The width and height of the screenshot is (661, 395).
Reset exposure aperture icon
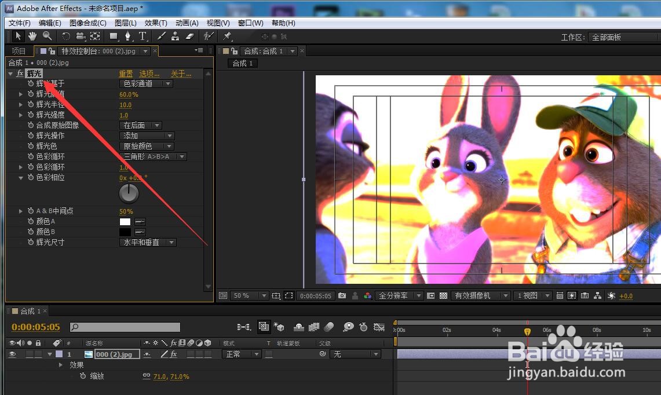point(611,296)
